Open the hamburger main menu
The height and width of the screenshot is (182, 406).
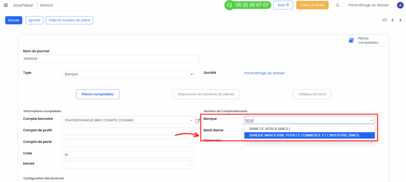[6, 5]
